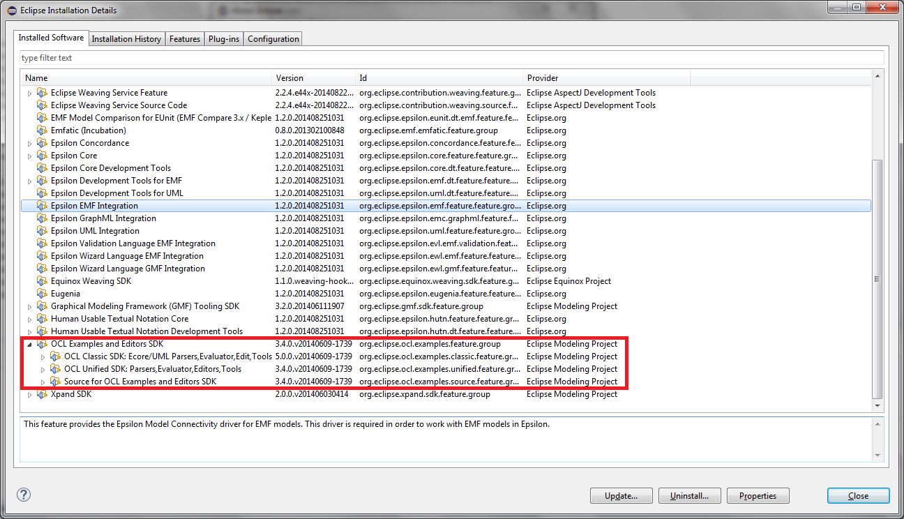Select the Eugenia row name text
The height and width of the screenshot is (519, 904).
tap(66, 294)
